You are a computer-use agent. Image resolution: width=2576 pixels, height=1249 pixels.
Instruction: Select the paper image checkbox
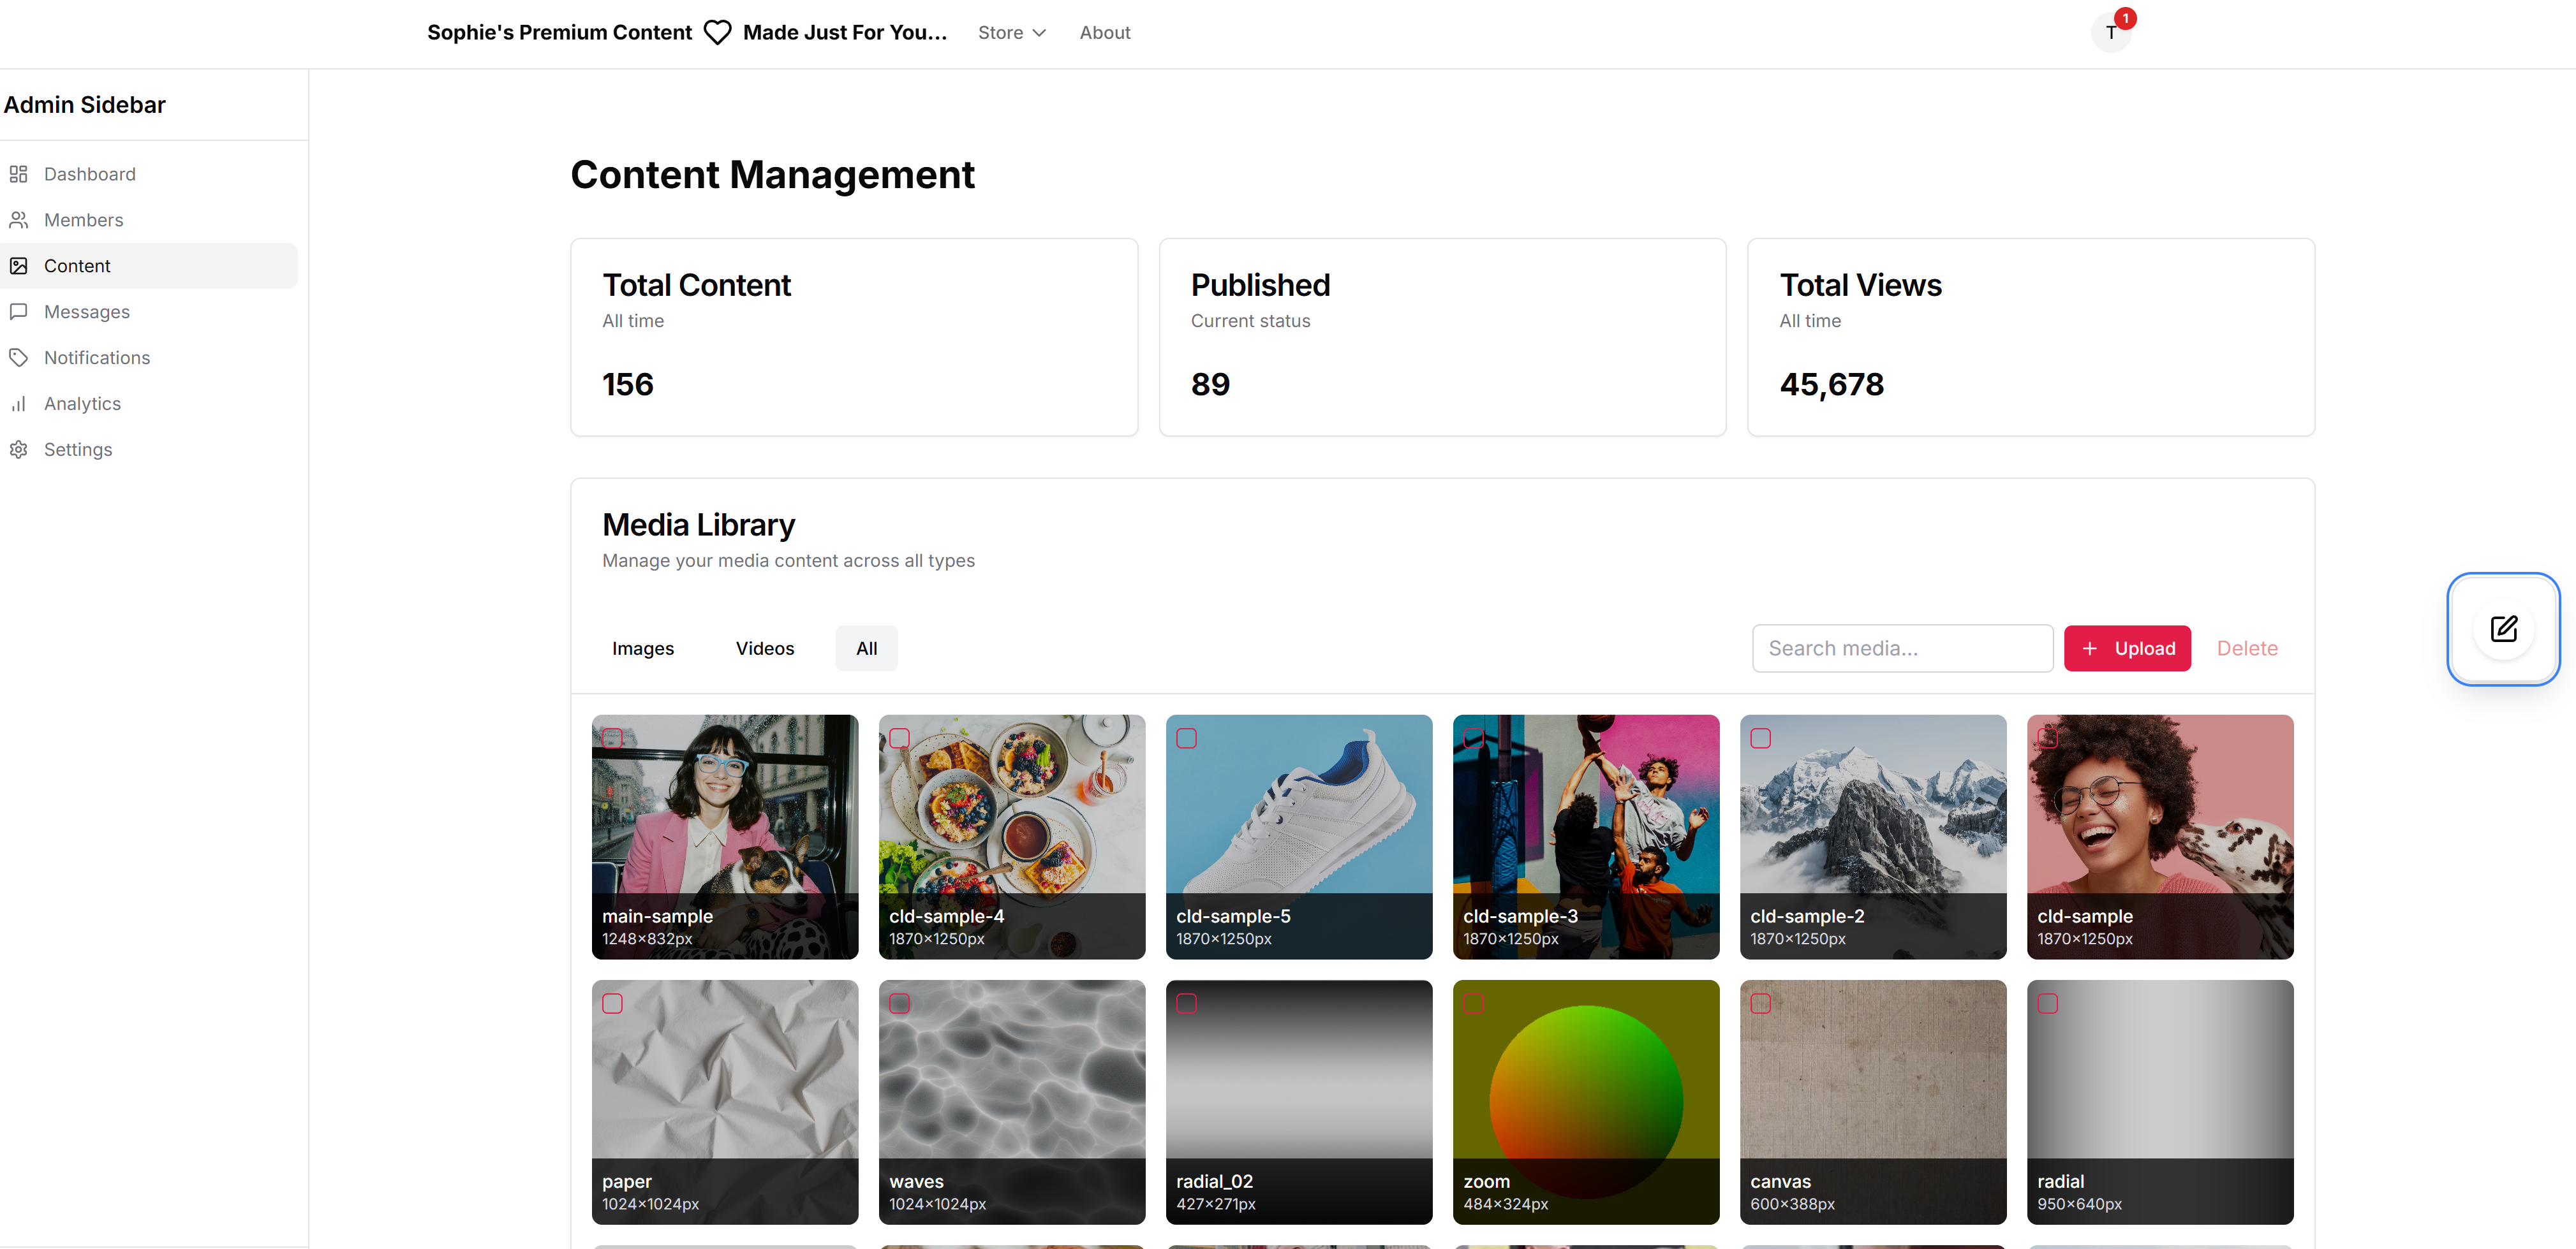tap(613, 1003)
